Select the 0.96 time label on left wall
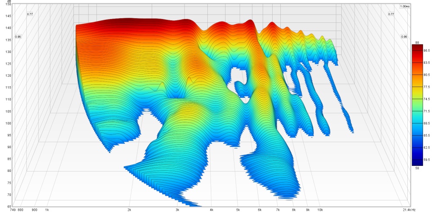 18,37
